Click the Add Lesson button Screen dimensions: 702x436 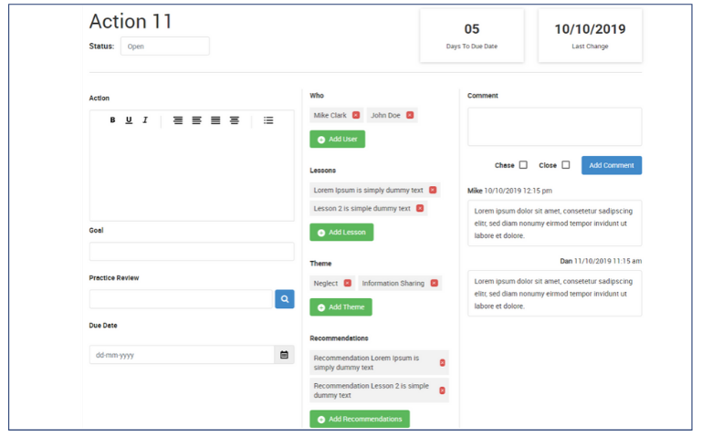click(341, 232)
